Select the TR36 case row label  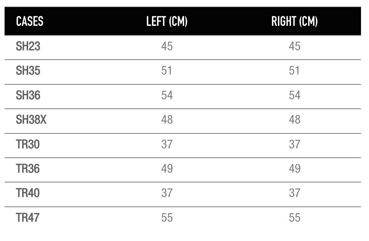click(x=28, y=168)
